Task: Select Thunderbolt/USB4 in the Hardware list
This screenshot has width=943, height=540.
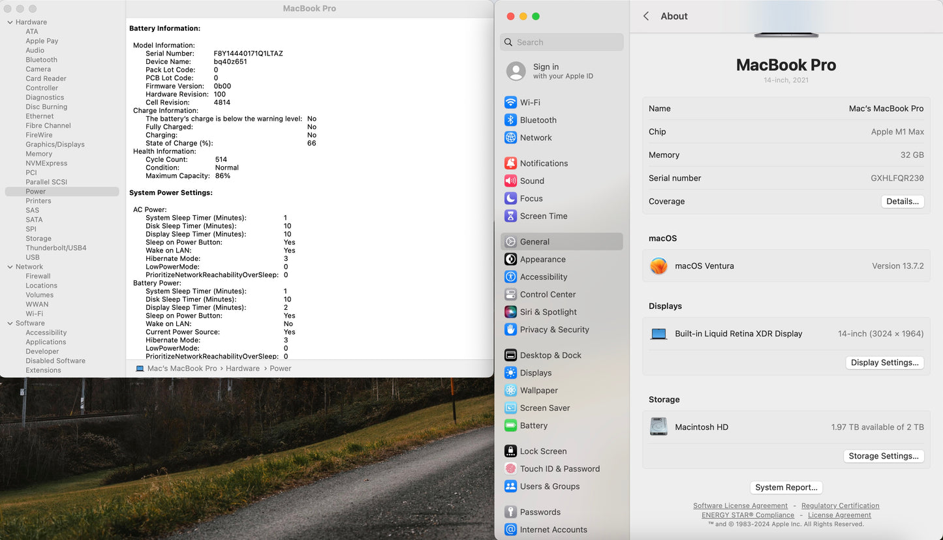Action: click(x=55, y=248)
